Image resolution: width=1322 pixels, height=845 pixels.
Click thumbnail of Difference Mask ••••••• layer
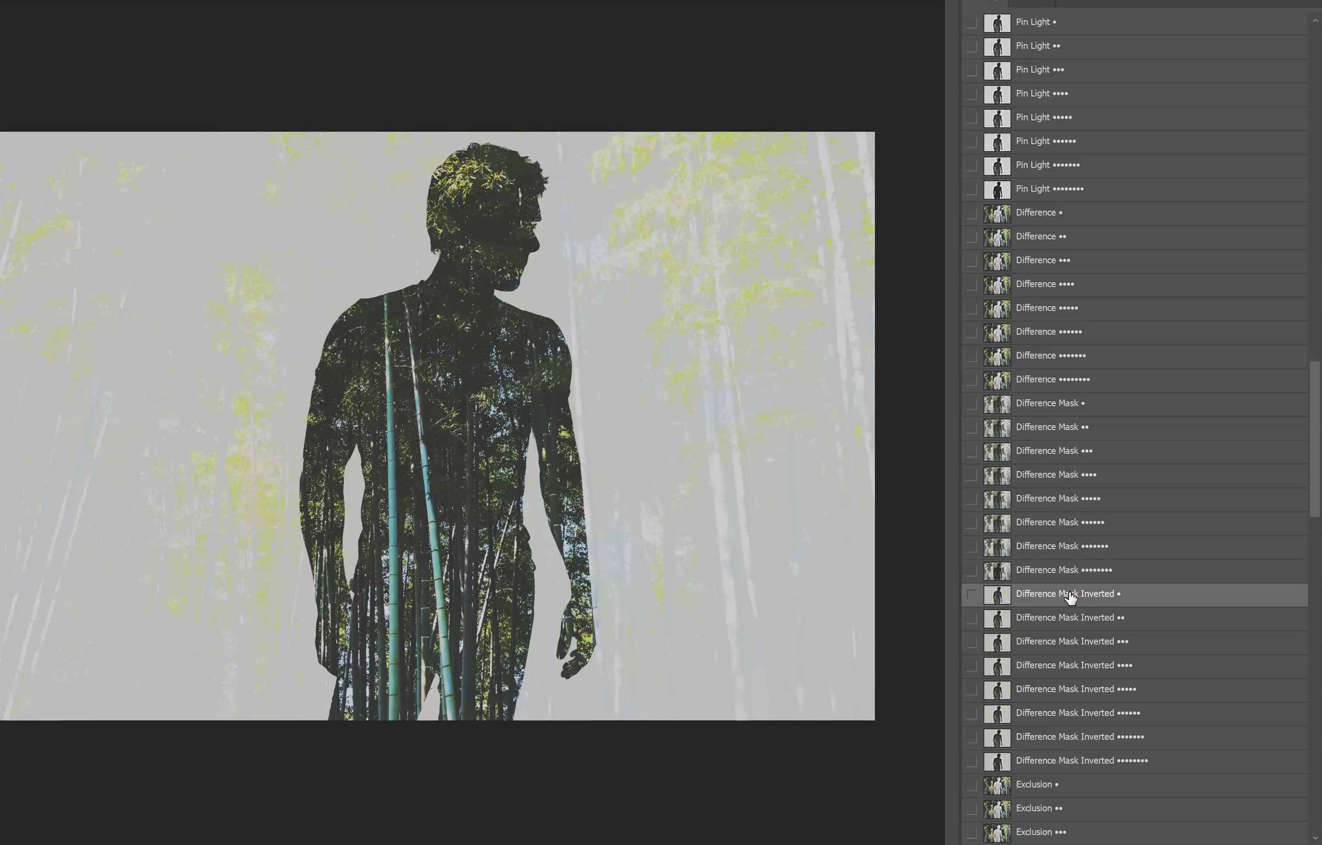click(x=997, y=547)
